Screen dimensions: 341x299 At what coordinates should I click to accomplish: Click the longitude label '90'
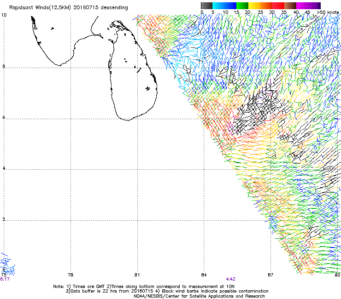337,275
